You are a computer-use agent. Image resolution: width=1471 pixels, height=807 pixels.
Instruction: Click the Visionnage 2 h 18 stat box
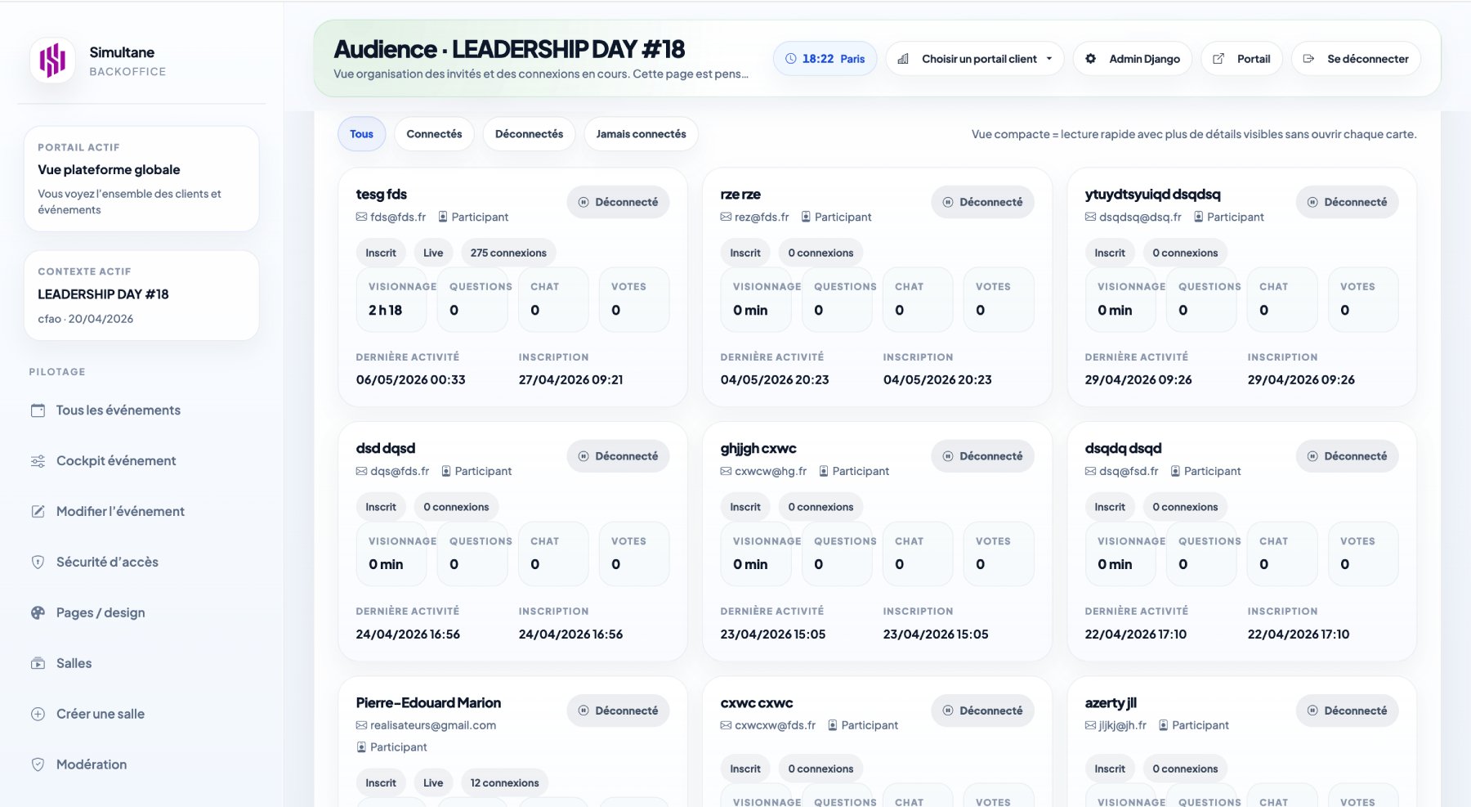[391, 300]
